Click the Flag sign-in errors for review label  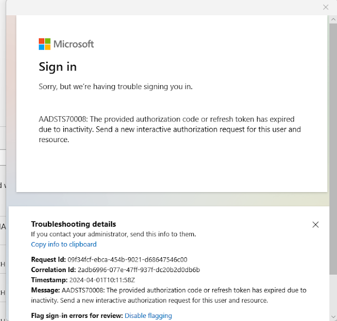77,316
